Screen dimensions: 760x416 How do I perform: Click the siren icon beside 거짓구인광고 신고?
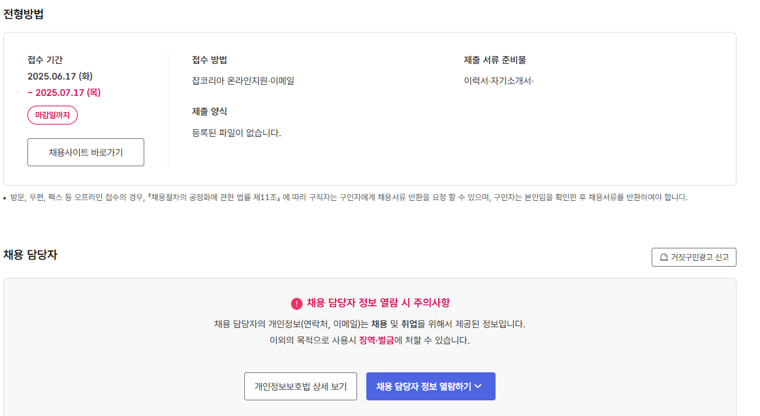pos(664,258)
